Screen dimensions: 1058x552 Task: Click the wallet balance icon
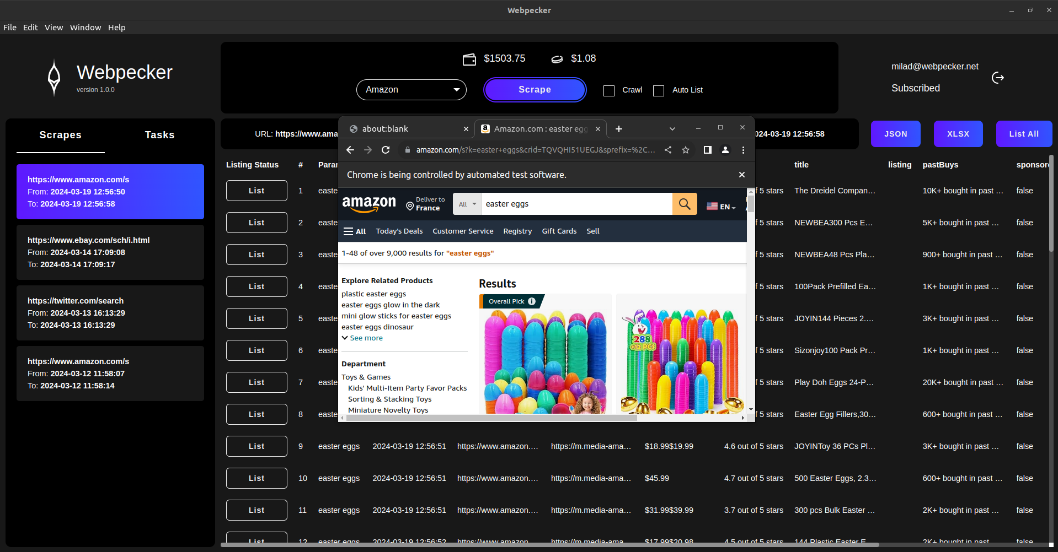469,59
